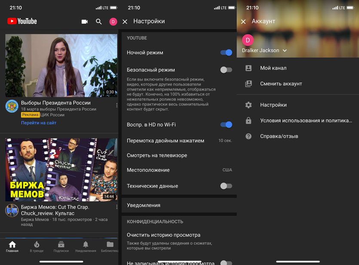The width and height of the screenshot is (359, 265).
Task: Open Биржа Мемов: Cut The Crap title
Action: pos(55,210)
